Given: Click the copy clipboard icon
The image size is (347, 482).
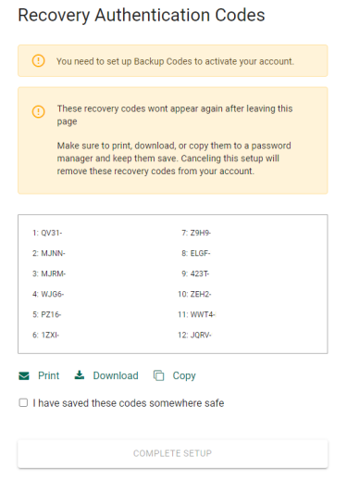Looking at the screenshot, I should [x=159, y=375].
